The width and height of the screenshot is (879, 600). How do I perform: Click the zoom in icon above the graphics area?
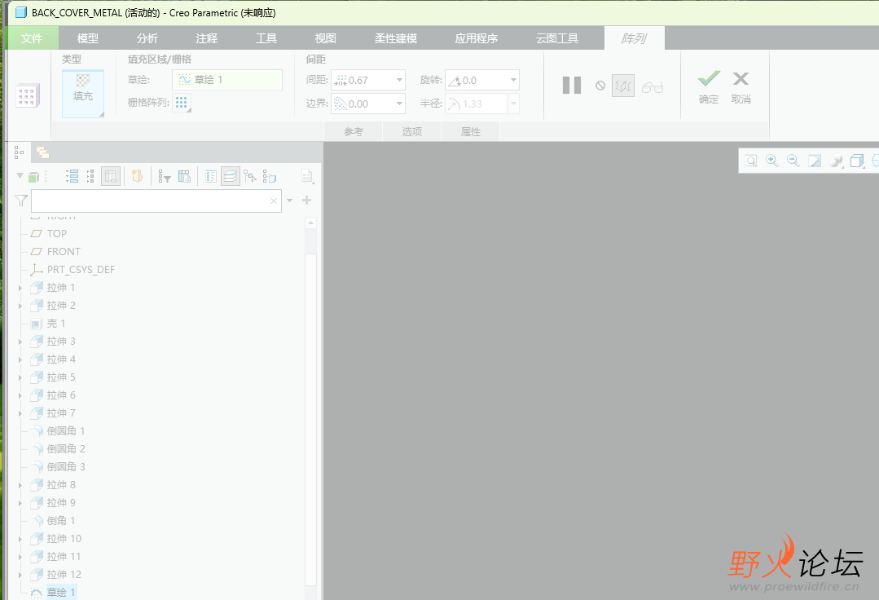tap(771, 161)
